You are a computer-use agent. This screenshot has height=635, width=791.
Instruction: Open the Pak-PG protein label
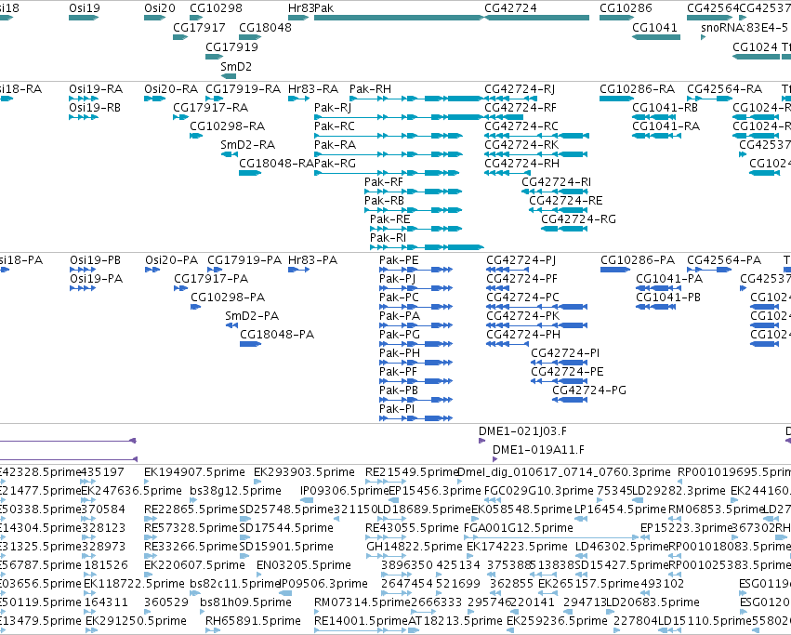[400, 335]
